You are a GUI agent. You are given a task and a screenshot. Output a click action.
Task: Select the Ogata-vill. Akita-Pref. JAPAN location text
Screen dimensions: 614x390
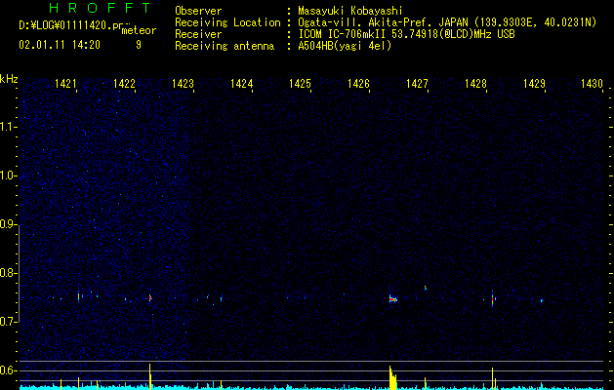point(447,22)
